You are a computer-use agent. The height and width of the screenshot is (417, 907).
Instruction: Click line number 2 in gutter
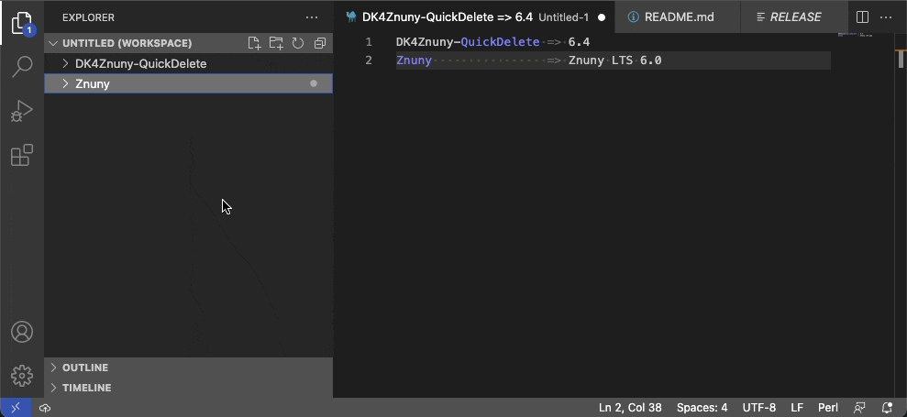[x=369, y=60]
